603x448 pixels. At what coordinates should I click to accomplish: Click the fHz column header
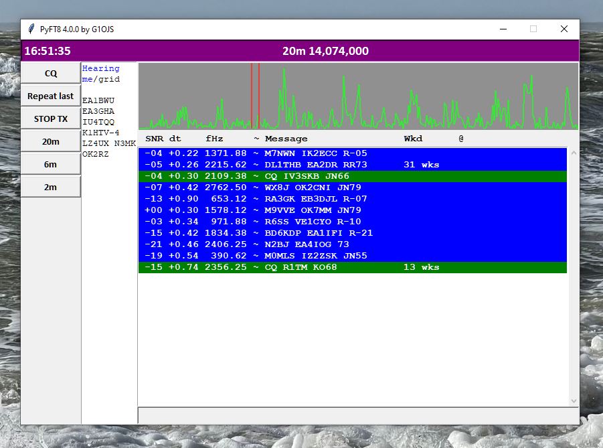point(214,139)
